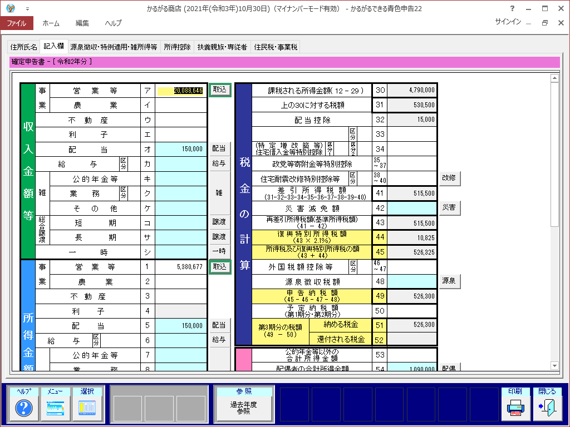Click value 530,500 in row 31

coord(424,105)
